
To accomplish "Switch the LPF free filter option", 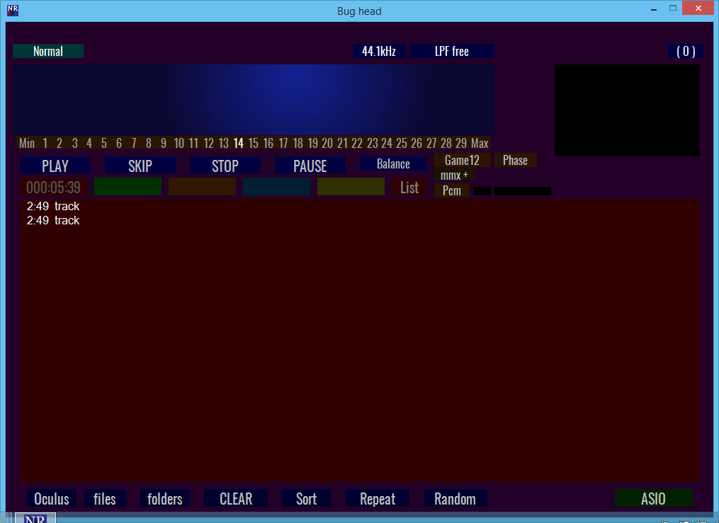I will tap(452, 51).
